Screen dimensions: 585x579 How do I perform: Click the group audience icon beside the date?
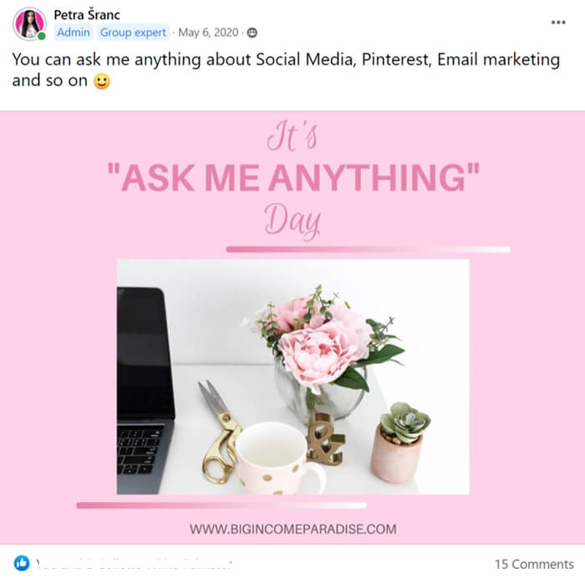(x=252, y=33)
